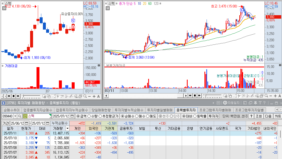
Task: Click the crosshair cursor tool in the daily chart toolbar
Action: coord(58,96)
